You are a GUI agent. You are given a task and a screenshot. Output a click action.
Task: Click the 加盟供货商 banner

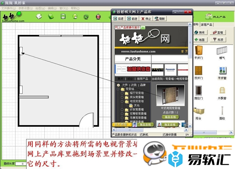[133, 69]
